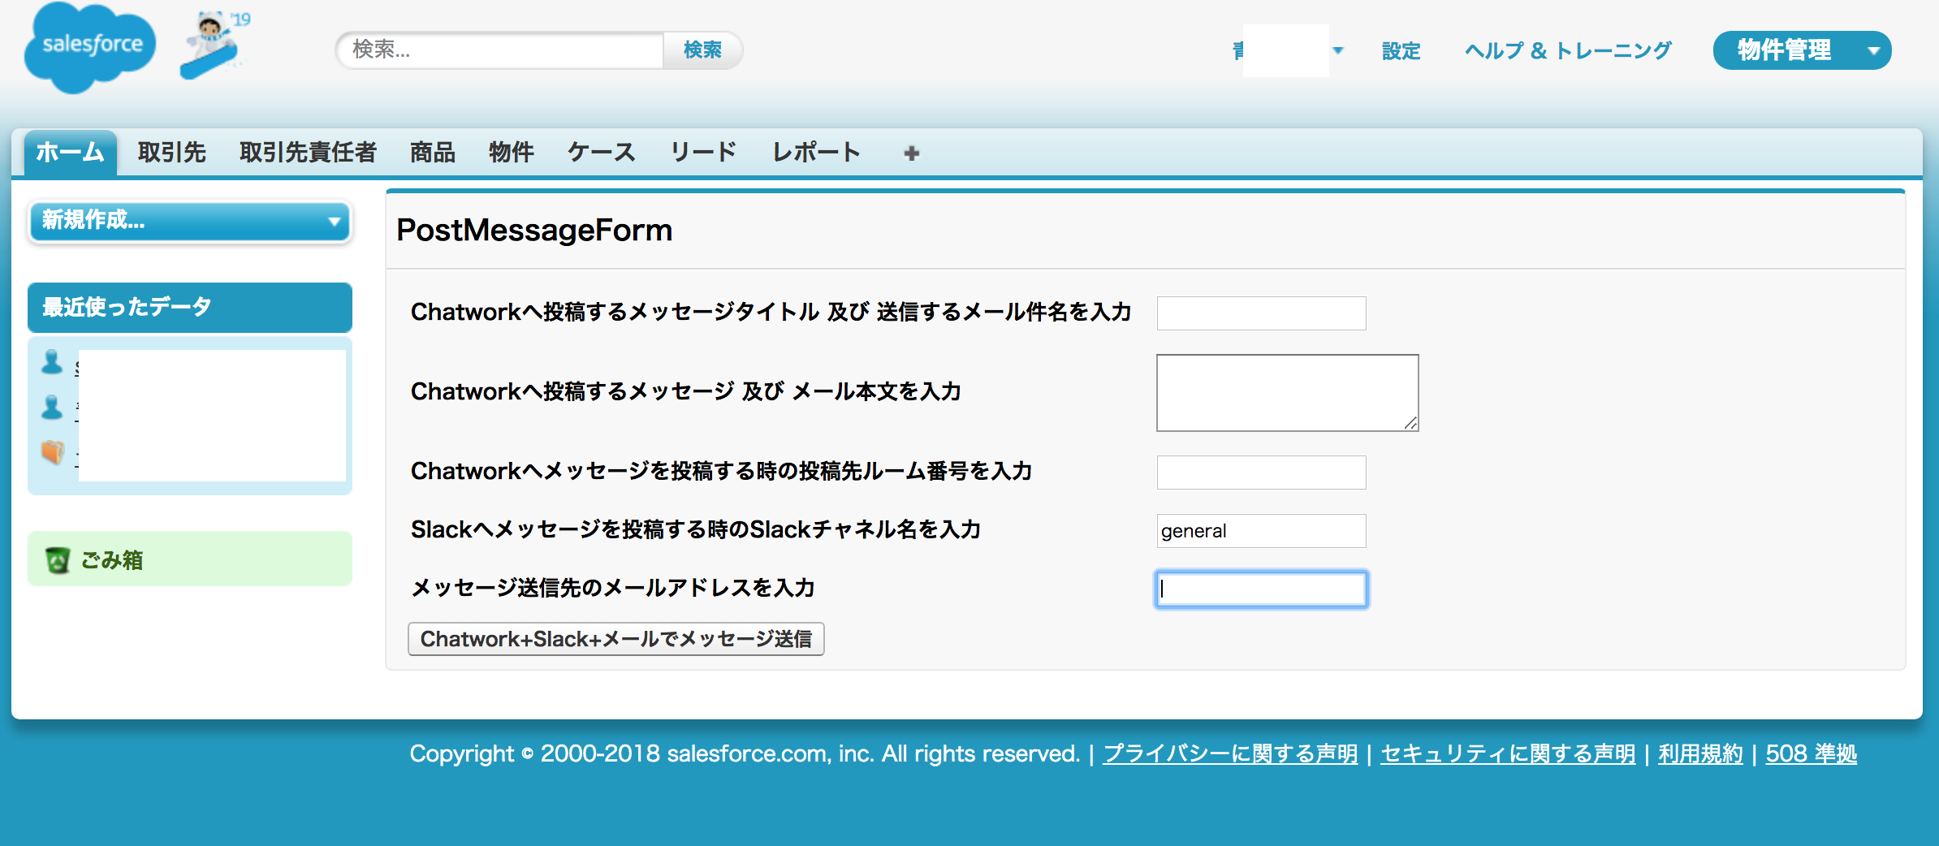Open the 物件 tab
Image resolution: width=1939 pixels, height=846 pixels.
coord(511,152)
